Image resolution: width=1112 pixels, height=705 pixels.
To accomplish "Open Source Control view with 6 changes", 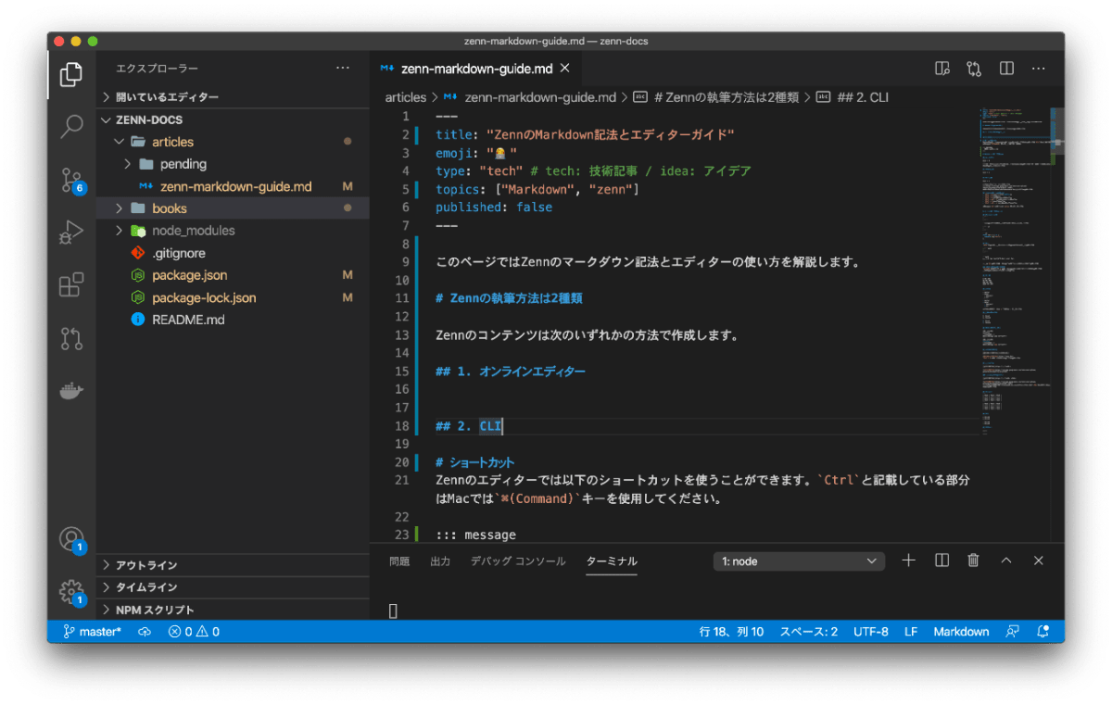I will 71,179.
